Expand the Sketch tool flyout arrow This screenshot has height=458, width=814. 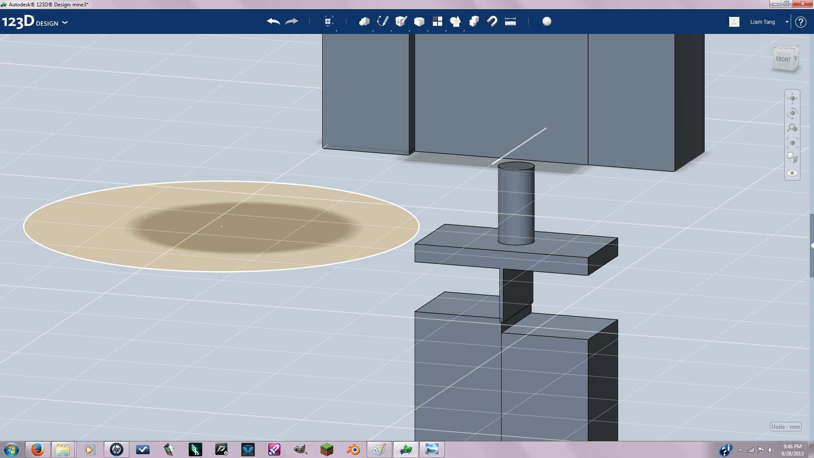pos(391,31)
